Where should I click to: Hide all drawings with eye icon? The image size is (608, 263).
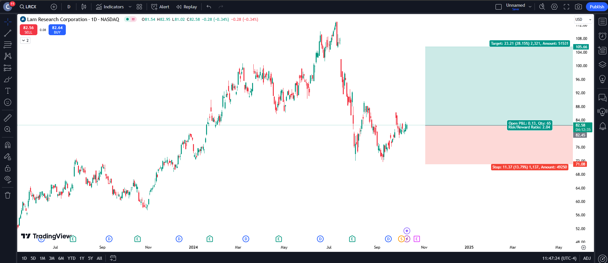(x=8, y=179)
